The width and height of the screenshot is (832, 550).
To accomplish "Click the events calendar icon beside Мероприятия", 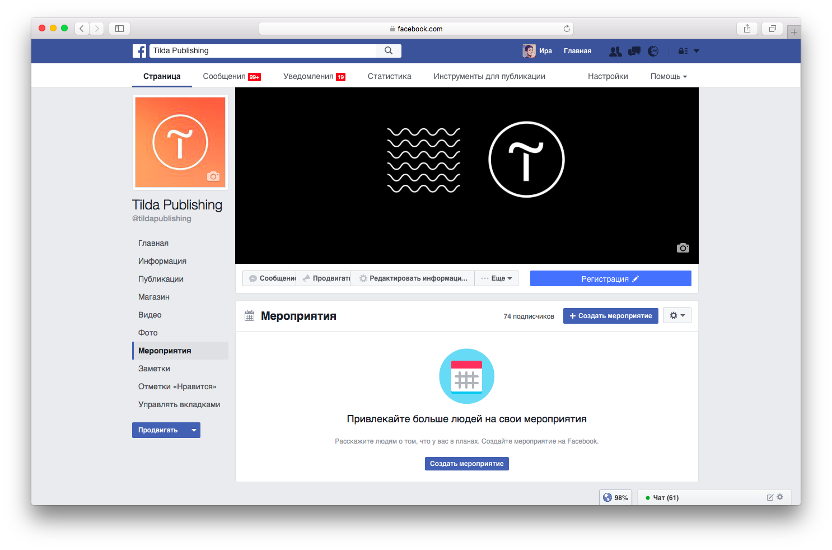I will pos(249,316).
